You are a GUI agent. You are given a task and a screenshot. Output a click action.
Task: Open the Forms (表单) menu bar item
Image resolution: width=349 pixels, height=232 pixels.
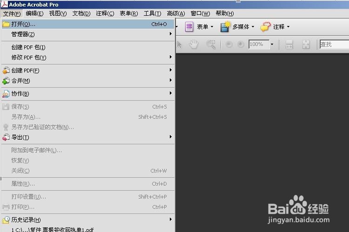(x=128, y=13)
